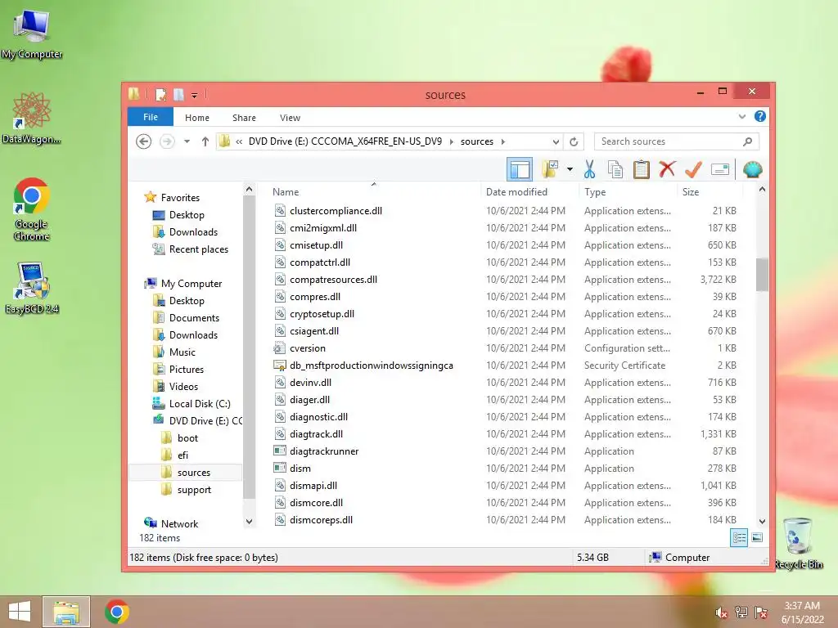Click DVD Drive (E:) in address bar
The width and height of the screenshot is (838, 628).
345,141
